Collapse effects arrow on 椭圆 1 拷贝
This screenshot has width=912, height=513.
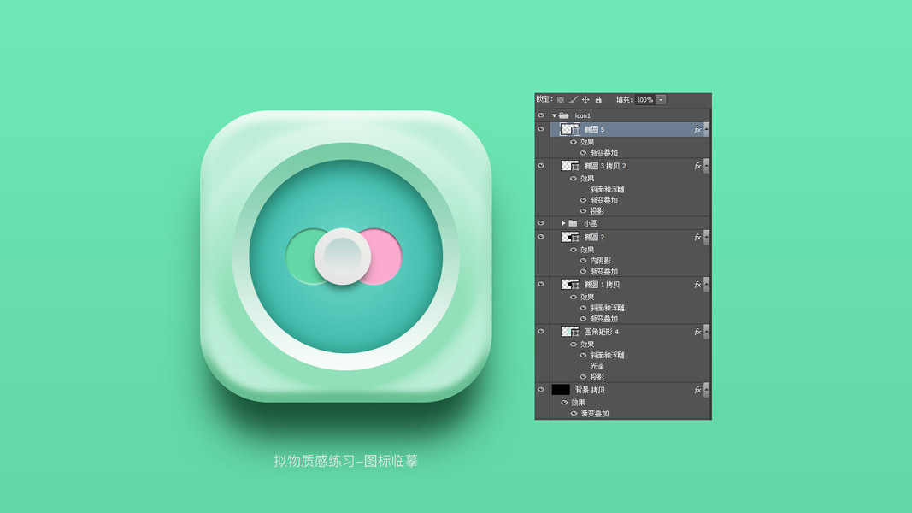click(x=707, y=284)
